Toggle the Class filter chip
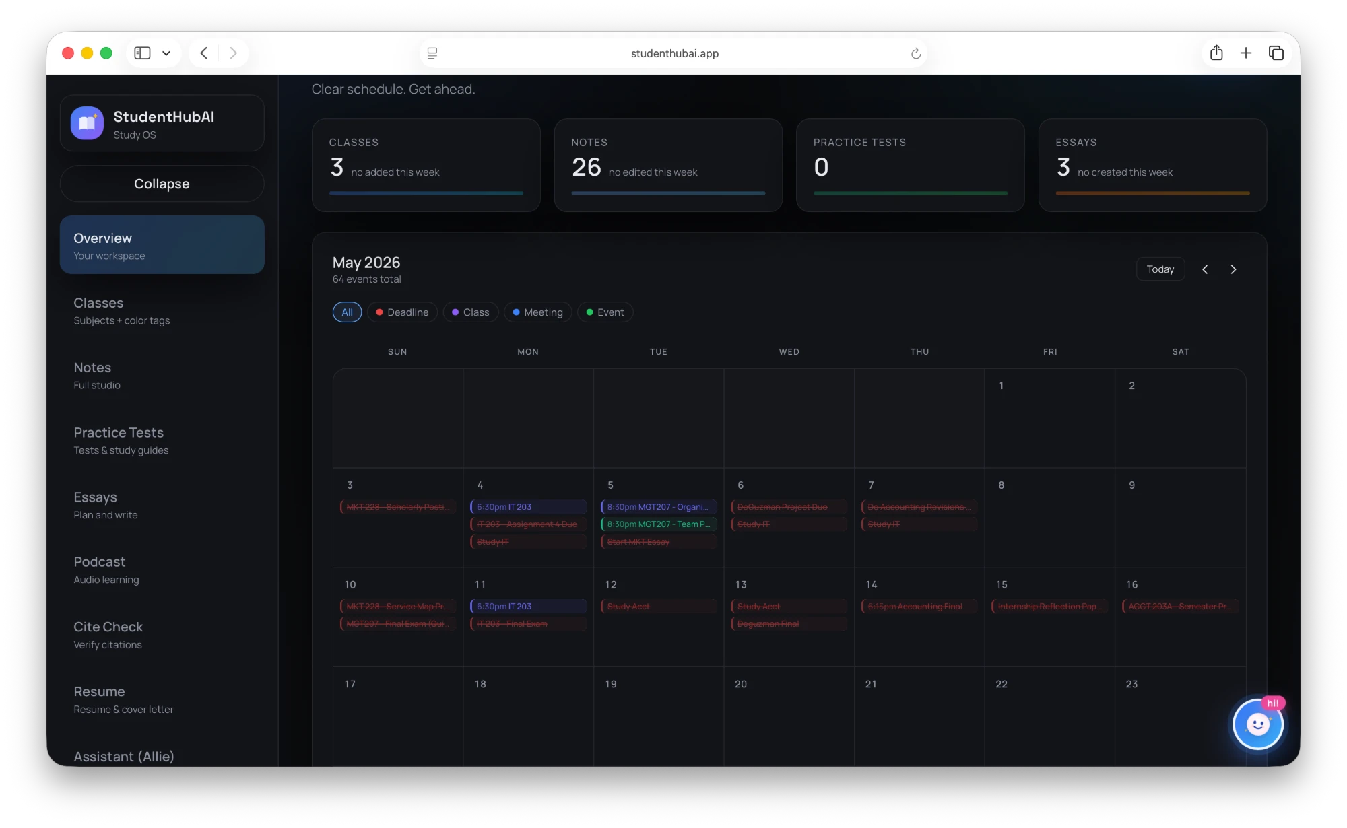Viewport: 1347px width, 828px height. pyautogui.click(x=471, y=312)
